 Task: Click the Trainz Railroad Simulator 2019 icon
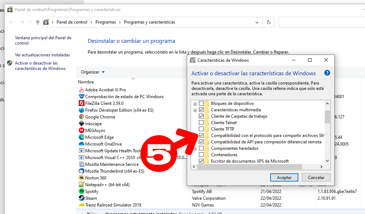tap(81, 205)
